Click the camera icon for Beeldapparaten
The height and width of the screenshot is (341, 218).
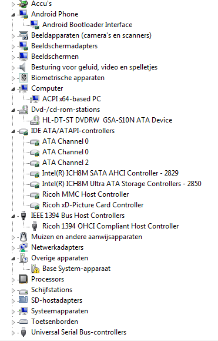(x=24, y=35)
